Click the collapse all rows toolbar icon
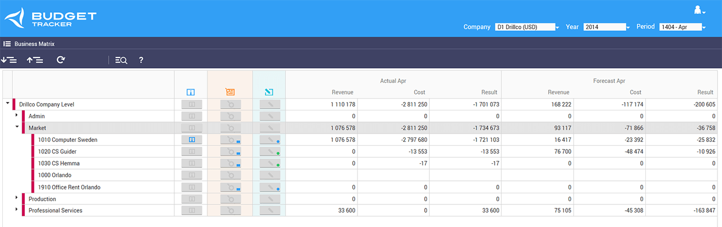This screenshot has width=722, height=227. tap(35, 60)
